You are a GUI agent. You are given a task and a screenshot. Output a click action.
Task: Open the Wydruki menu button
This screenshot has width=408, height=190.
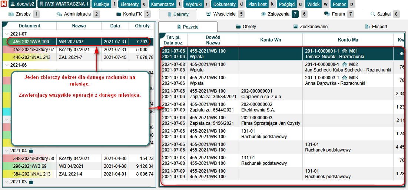click(x=193, y=4)
